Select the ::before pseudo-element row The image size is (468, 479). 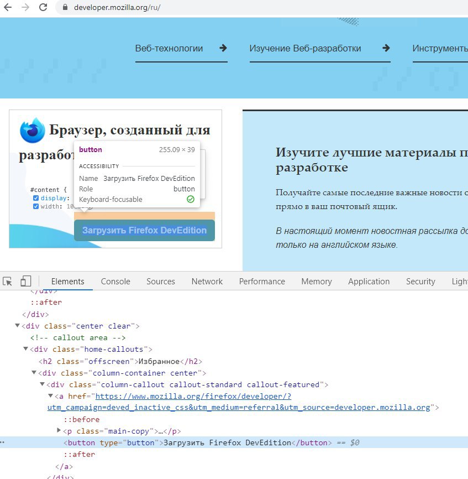81,419
